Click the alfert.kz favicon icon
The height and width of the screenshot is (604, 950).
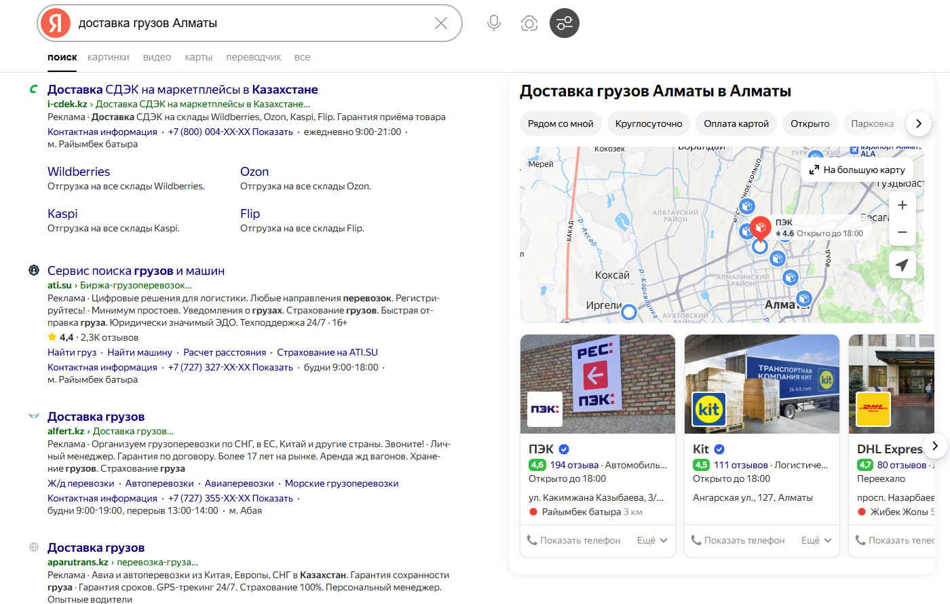tap(33, 416)
